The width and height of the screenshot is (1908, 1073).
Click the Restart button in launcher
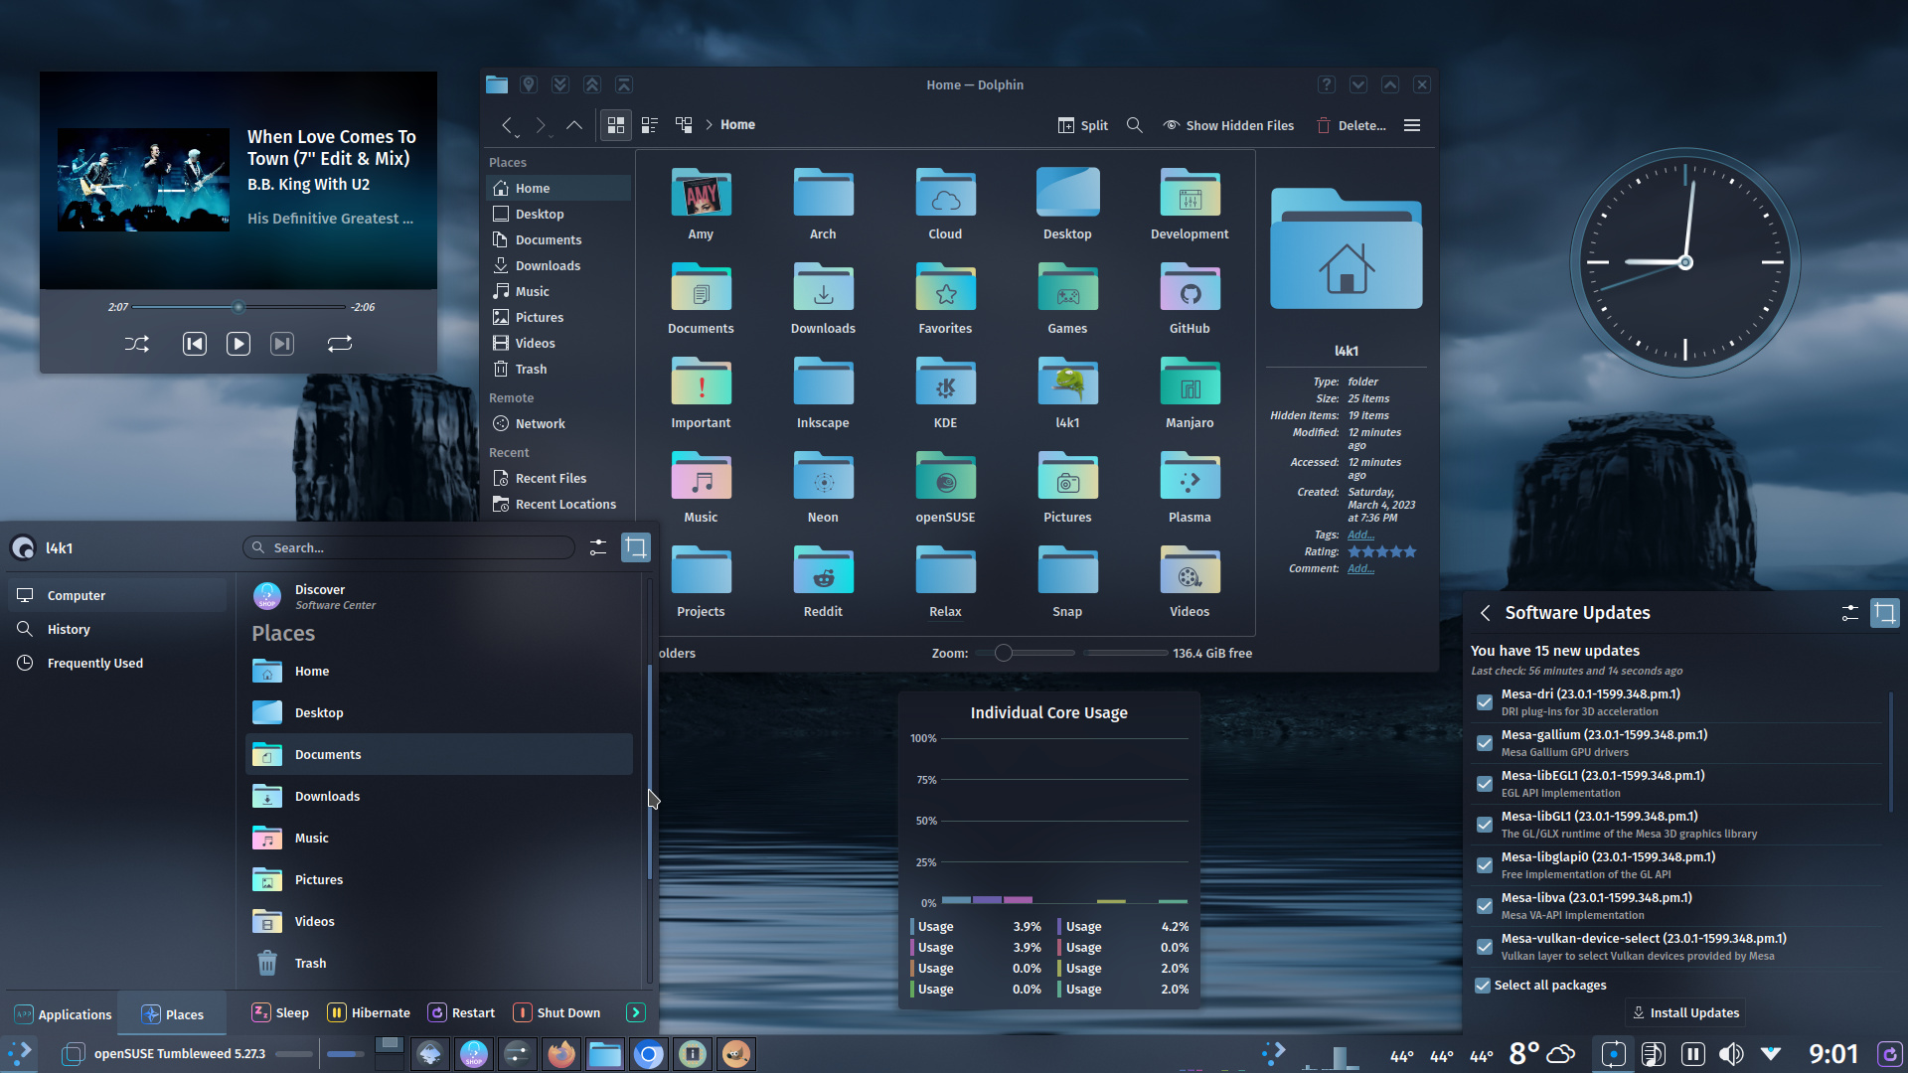(x=461, y=1012)
